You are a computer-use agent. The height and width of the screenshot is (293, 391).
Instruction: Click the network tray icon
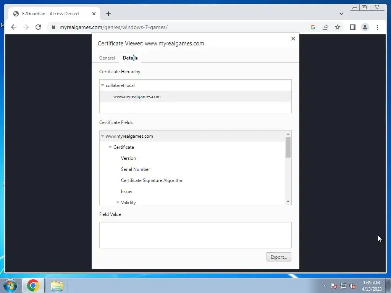coord(343,286)
